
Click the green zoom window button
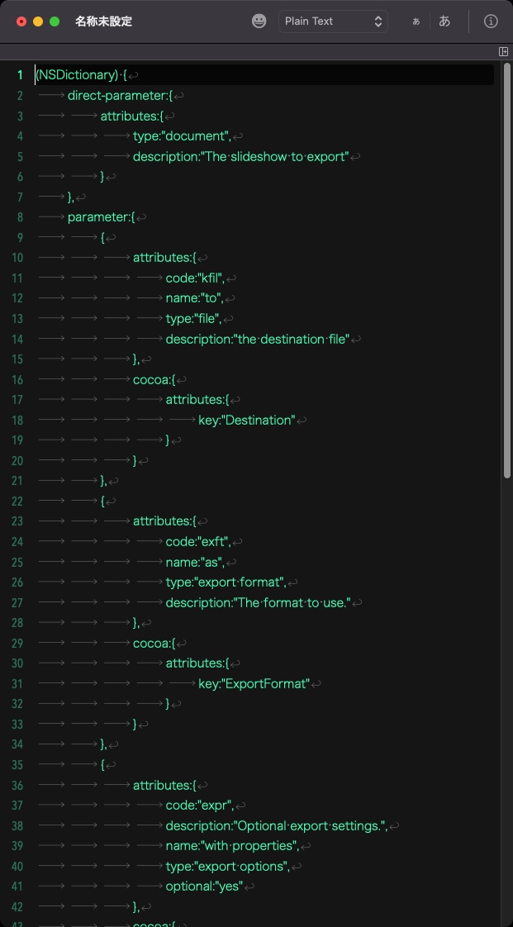[55, 21]
